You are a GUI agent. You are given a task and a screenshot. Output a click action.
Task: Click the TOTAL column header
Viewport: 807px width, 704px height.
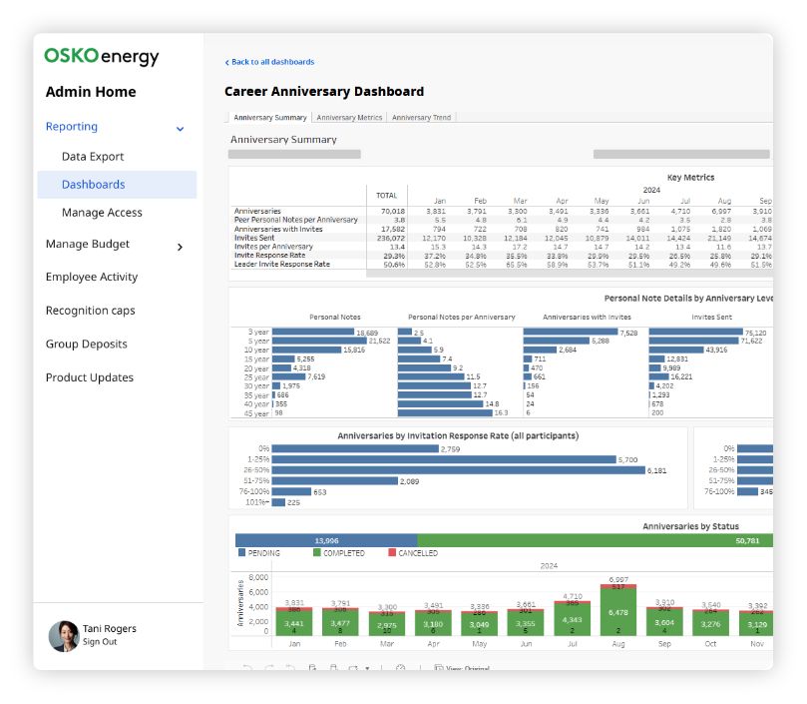[386, 196]
